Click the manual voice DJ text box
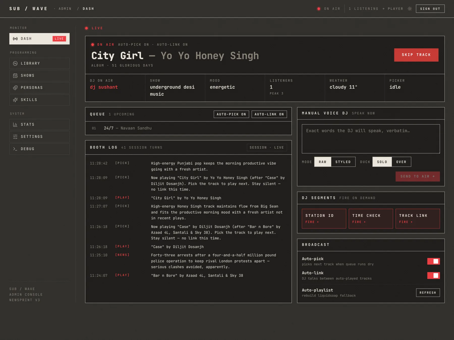The image size is (454, 340). 371,139
